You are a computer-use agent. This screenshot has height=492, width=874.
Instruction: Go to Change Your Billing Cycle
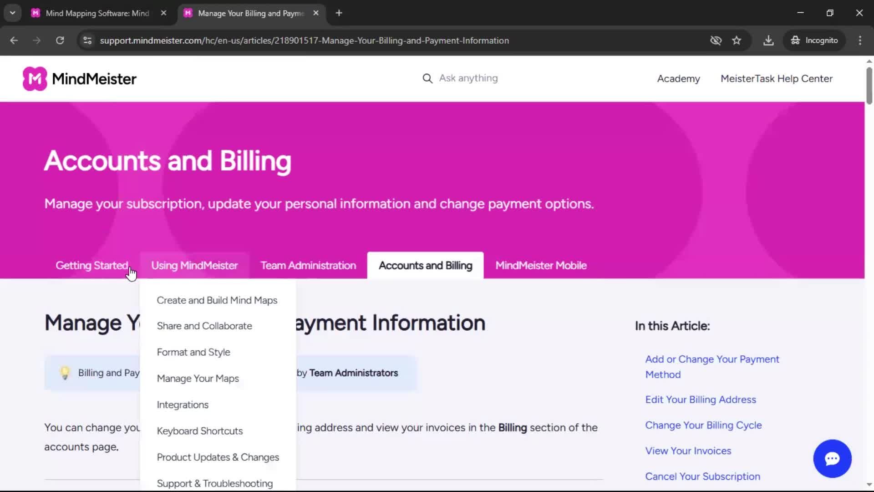[x=703, y=425]
